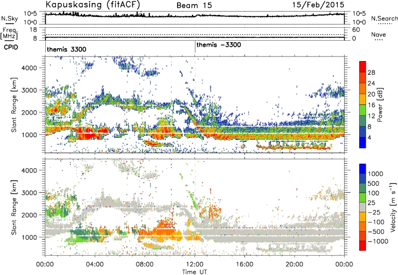Click the Power colorbar value '28'
This screenshot has width=398, height=275.
pyautogui.click(x=371, y=72)
